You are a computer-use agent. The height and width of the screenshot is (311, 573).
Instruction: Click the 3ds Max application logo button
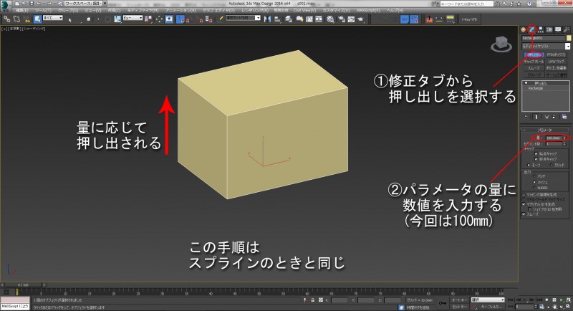tap(6, 4)
